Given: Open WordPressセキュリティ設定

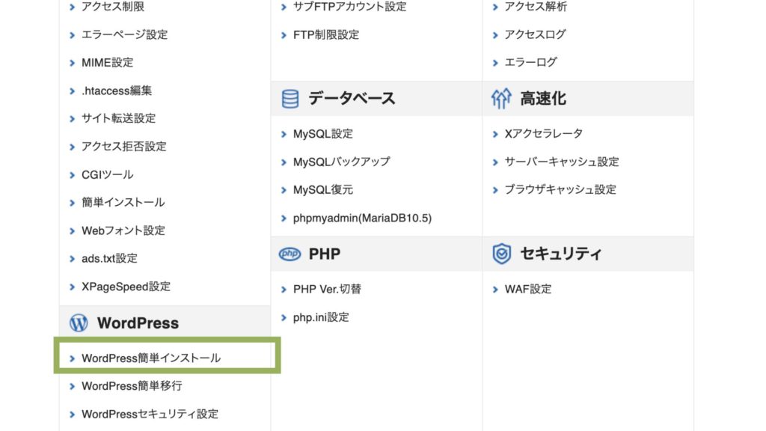Looking at the screenshot, I should (x=150, y=415).
